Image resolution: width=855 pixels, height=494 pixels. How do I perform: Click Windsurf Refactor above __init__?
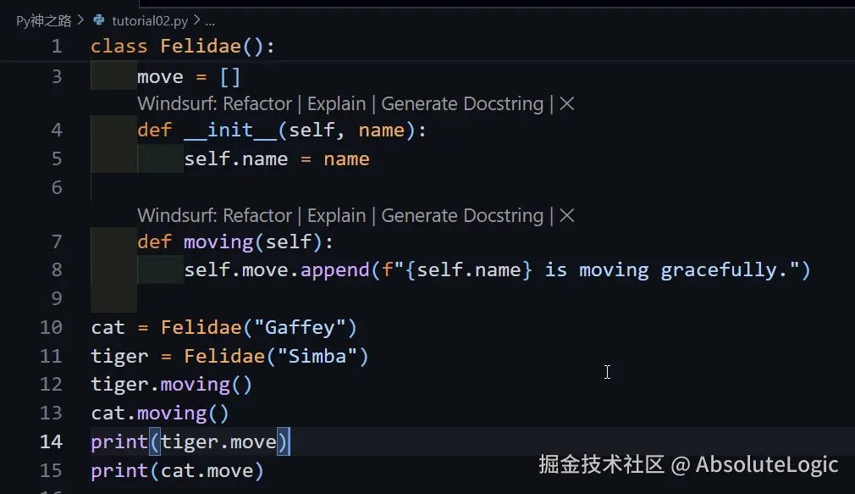coord(215,103)
